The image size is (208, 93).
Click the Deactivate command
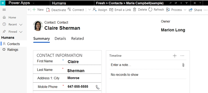pyautogui.click(x=56, y=10)
